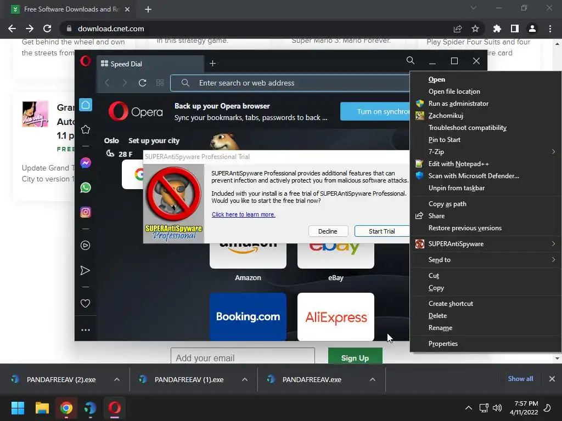
Task: Open Windows Start menu
Action: [x=18, y=408]
